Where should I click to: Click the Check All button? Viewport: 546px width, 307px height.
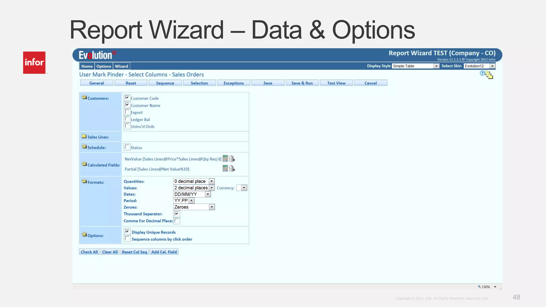pos(89,252)
